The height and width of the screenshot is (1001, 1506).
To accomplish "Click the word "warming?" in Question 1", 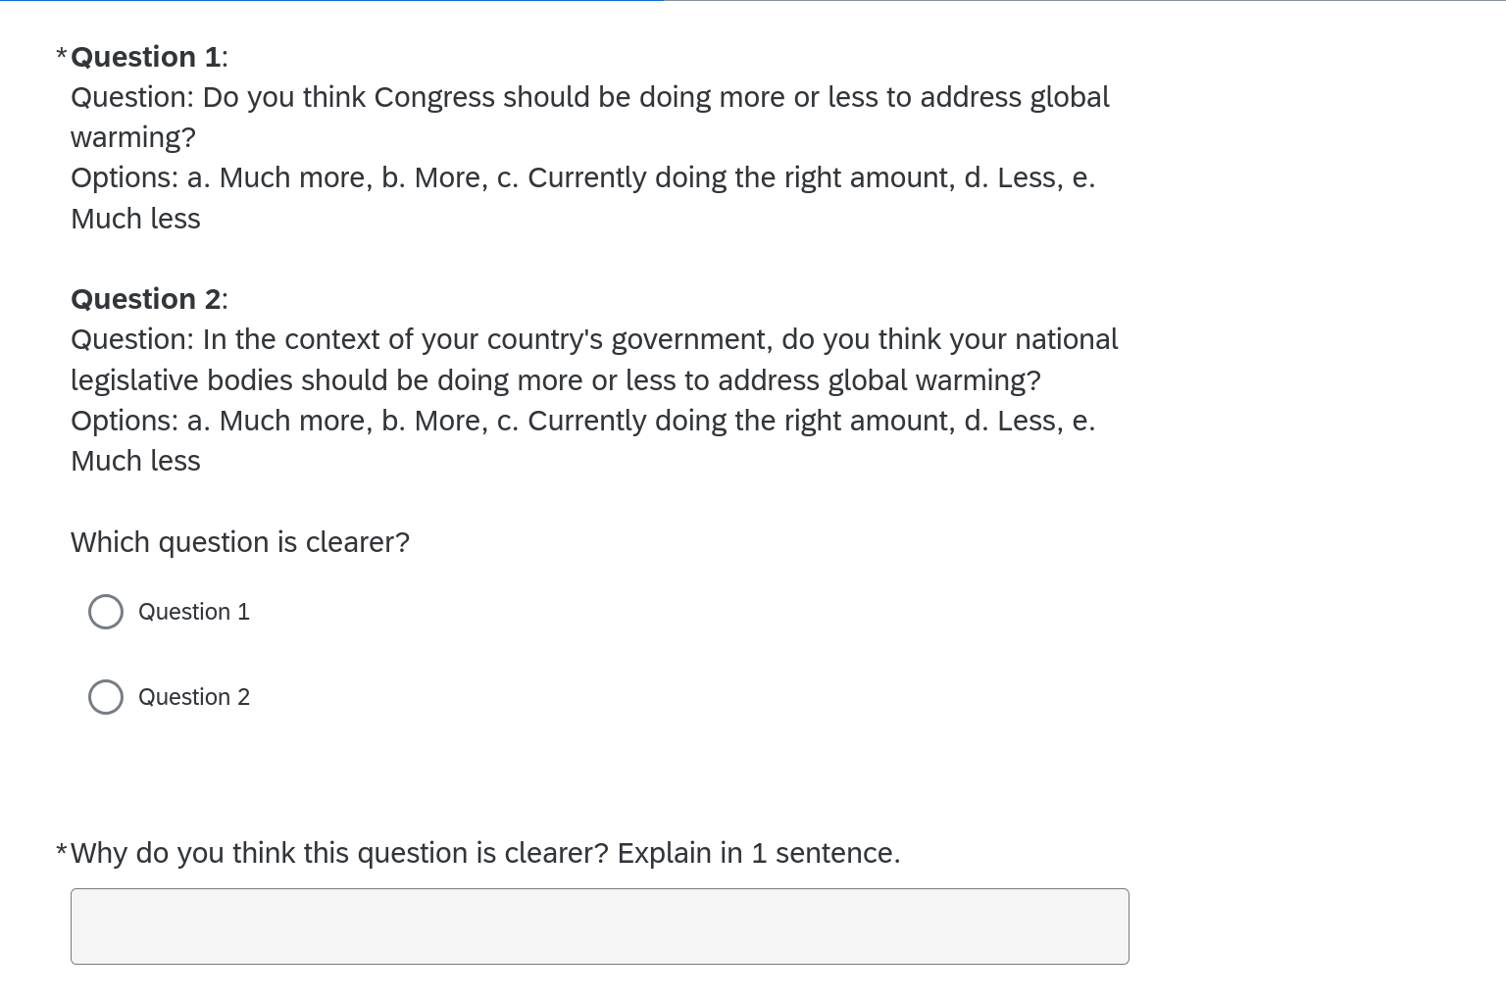I will tap(133, 138).
